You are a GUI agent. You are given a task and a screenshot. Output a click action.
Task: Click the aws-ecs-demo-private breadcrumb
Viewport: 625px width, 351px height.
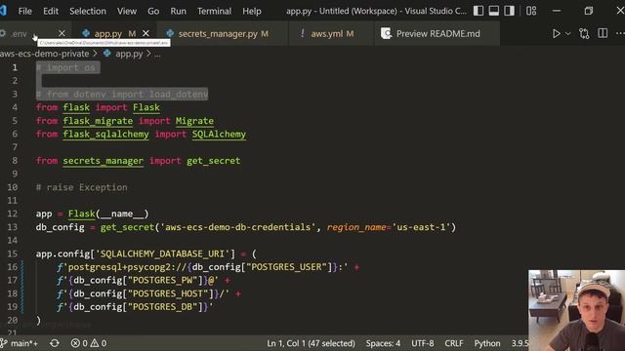pos(44,54)
